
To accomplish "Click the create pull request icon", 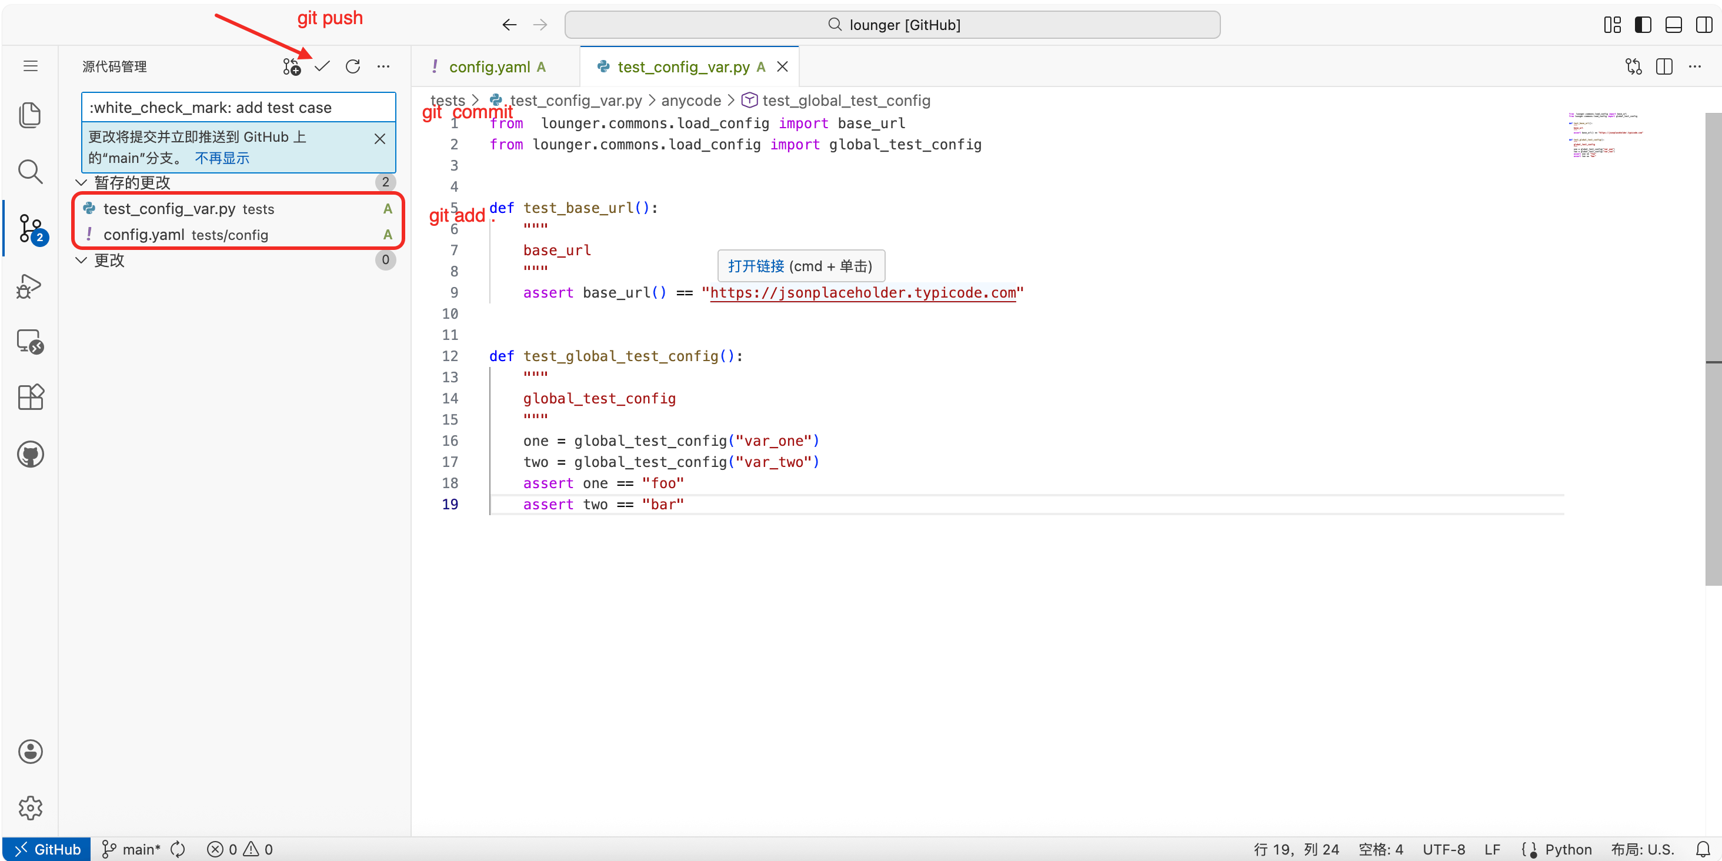I will pyautogui.click(x=292, y=66).
